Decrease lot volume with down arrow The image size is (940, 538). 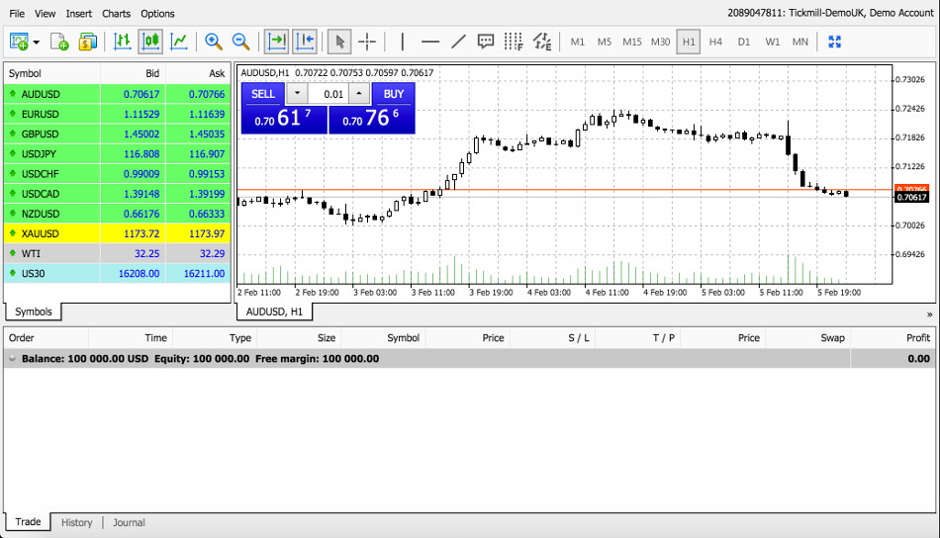[297, 94]
